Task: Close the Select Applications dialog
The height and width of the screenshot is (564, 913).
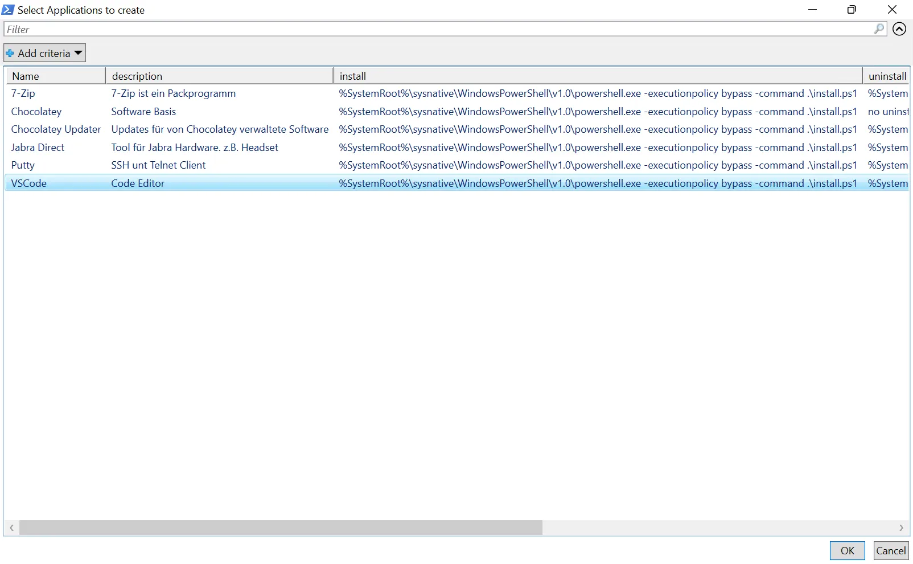Action: click(x=892, y=10)
